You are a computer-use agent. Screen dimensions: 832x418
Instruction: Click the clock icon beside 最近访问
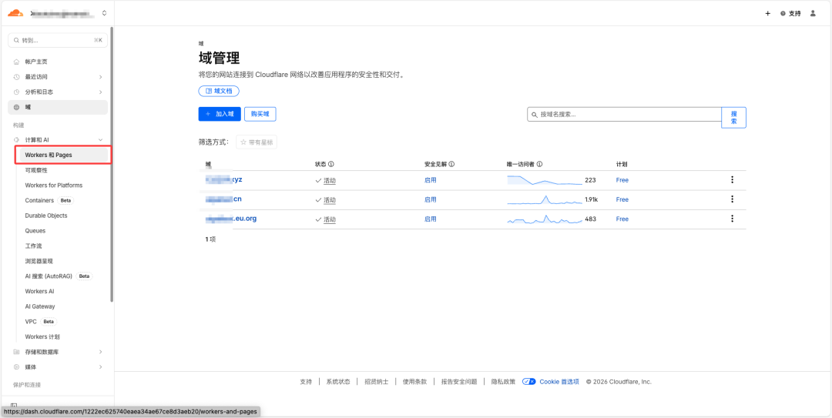(16, 77)
